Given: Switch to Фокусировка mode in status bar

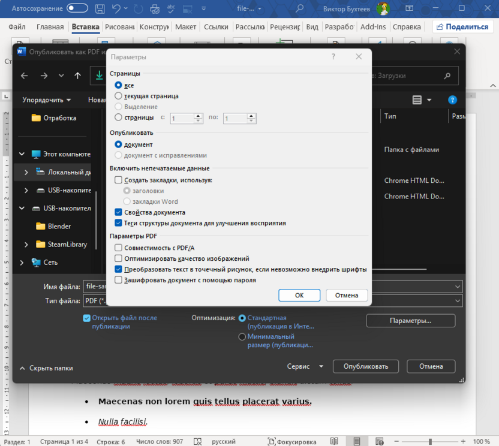Looking at the screenshot, I should coord(292,442).
